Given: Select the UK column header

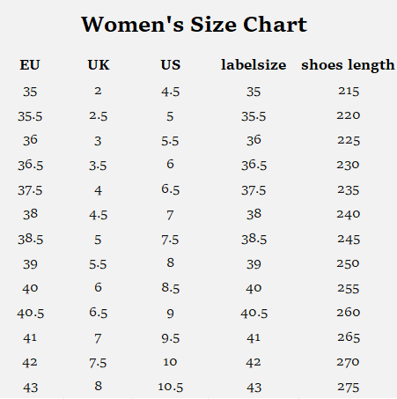Looking at the screenshot, I should (99, 65).
